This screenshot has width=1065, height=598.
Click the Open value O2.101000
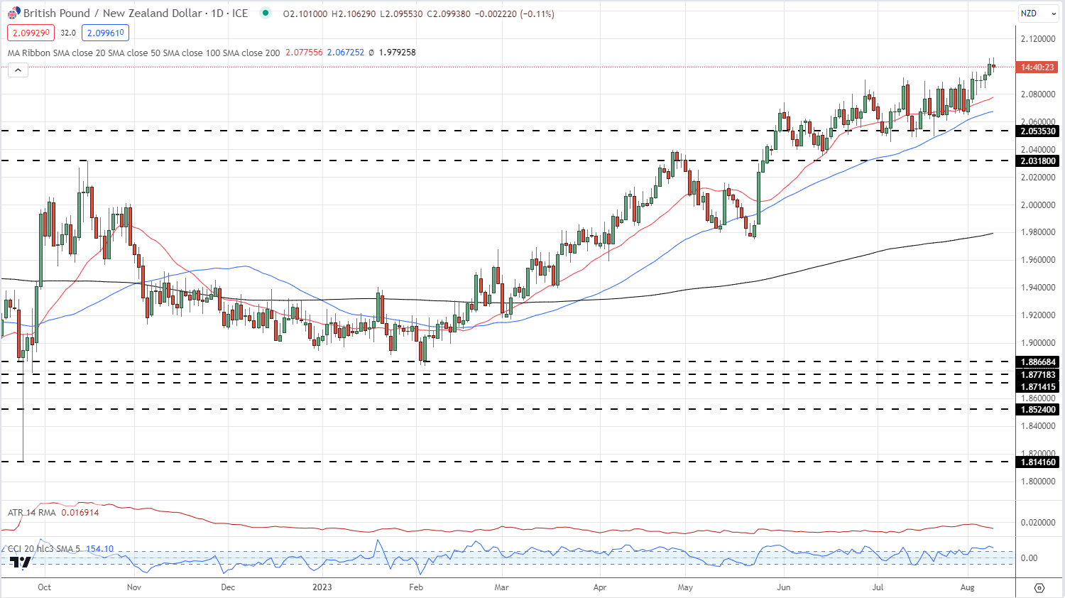(305, 13)
